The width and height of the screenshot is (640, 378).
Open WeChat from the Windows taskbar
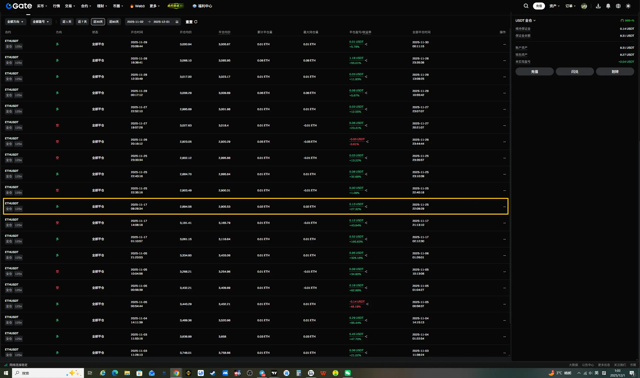[348, 373]
